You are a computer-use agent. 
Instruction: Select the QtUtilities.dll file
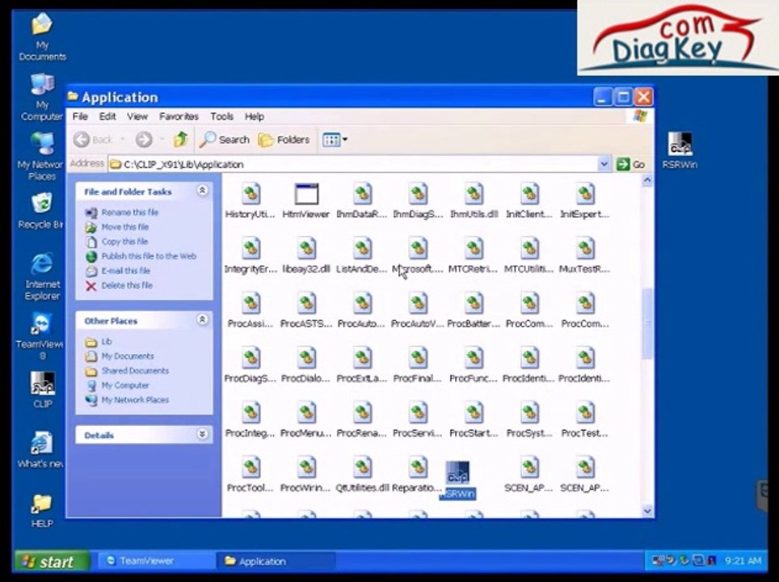tap(362, 474)
